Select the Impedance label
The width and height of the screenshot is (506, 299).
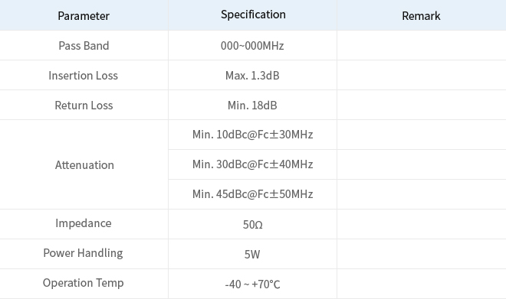pyautogui.click(x=84, y=223)
